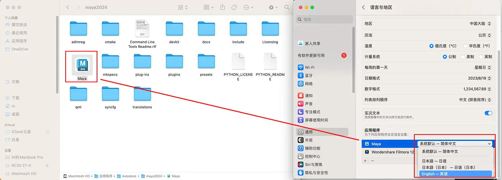Select the Maya application icon in Finder

[x=82, y=64]
